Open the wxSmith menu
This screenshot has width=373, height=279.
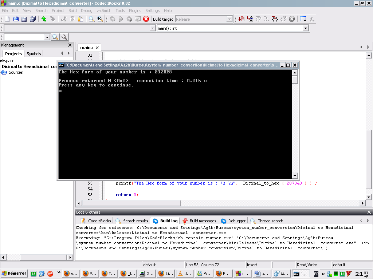(104, 11)
